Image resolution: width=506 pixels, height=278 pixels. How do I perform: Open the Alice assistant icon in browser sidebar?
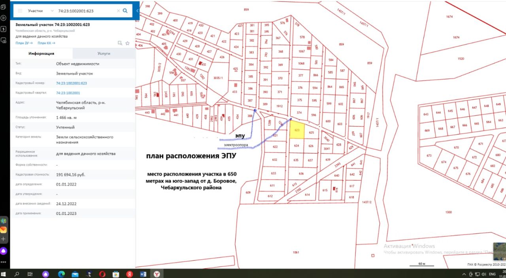coord(4,251)
